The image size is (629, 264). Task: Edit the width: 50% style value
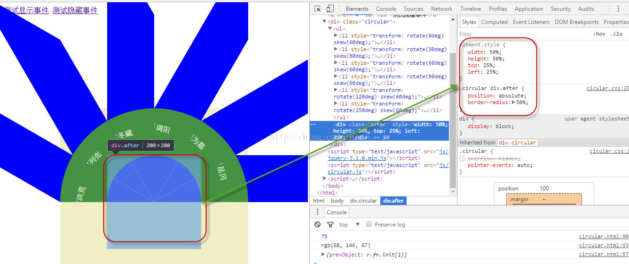pyautogui.click(x=495, y=52)
